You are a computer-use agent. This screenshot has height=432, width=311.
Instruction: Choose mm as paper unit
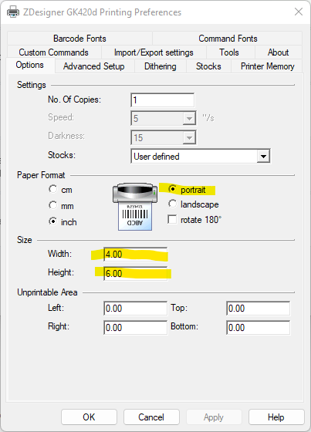point(53,205)
